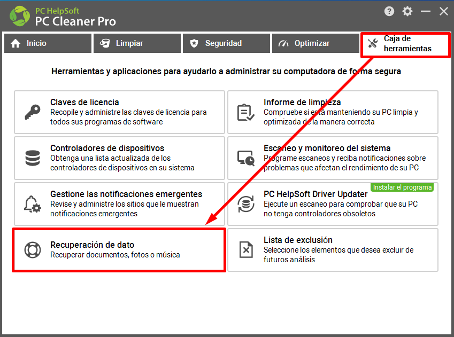Click 'Revise y administre los sitios' description
Image resolution: width=454 pixels, height=337 pixels.
coord(125,209)
